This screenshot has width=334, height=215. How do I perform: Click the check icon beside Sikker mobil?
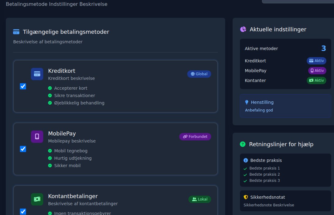coord(50,166)
